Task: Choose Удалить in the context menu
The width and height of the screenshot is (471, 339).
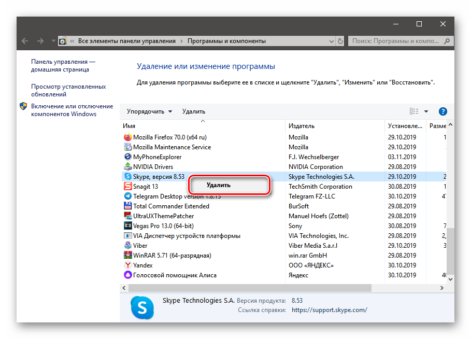Action: 218,185
